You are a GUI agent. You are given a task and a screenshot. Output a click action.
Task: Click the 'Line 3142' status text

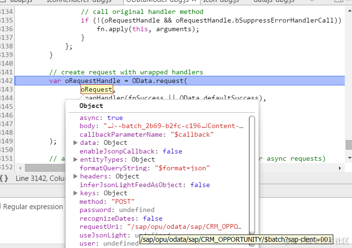tap(40, 178)
